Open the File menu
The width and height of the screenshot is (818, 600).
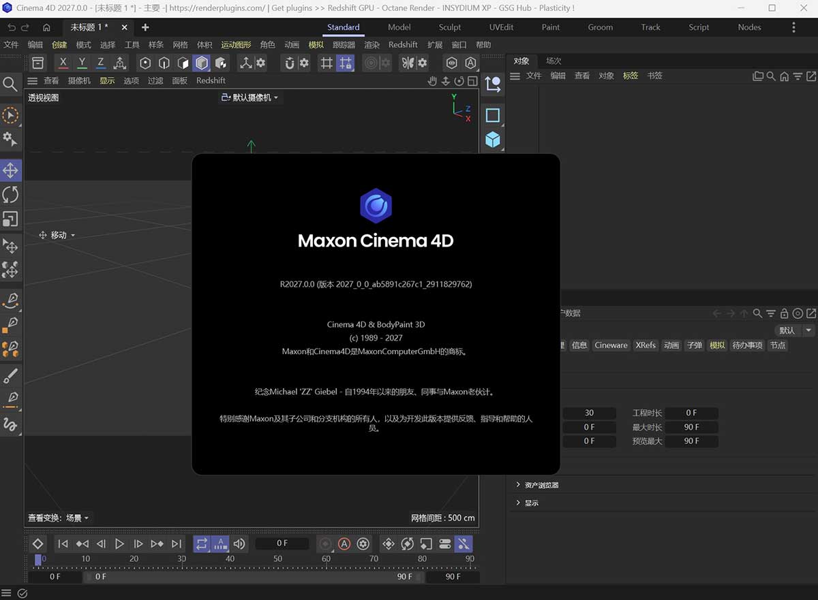(x=12, y=44)
